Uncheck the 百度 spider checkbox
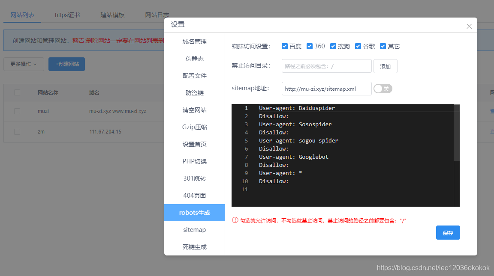Viewport: 494px width, 276px height. coord(284,46)
